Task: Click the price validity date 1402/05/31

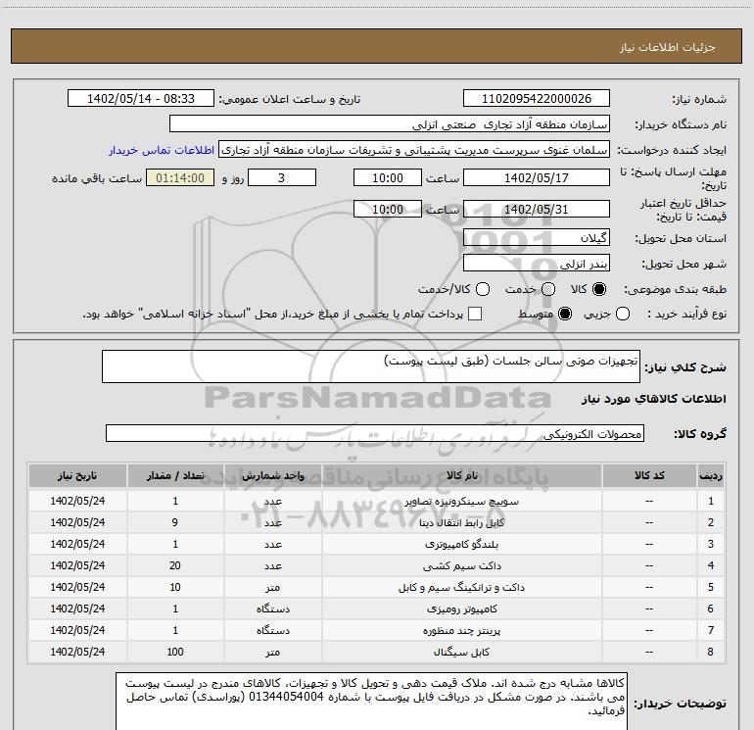Action: tap(537, 210)
